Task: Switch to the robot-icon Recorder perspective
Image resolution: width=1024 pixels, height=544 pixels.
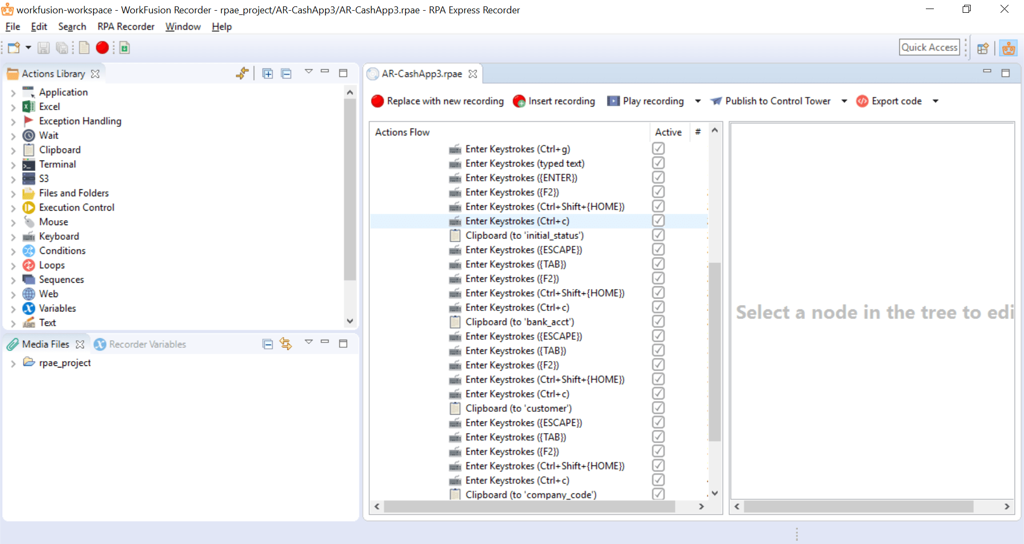Action: 1008,48
